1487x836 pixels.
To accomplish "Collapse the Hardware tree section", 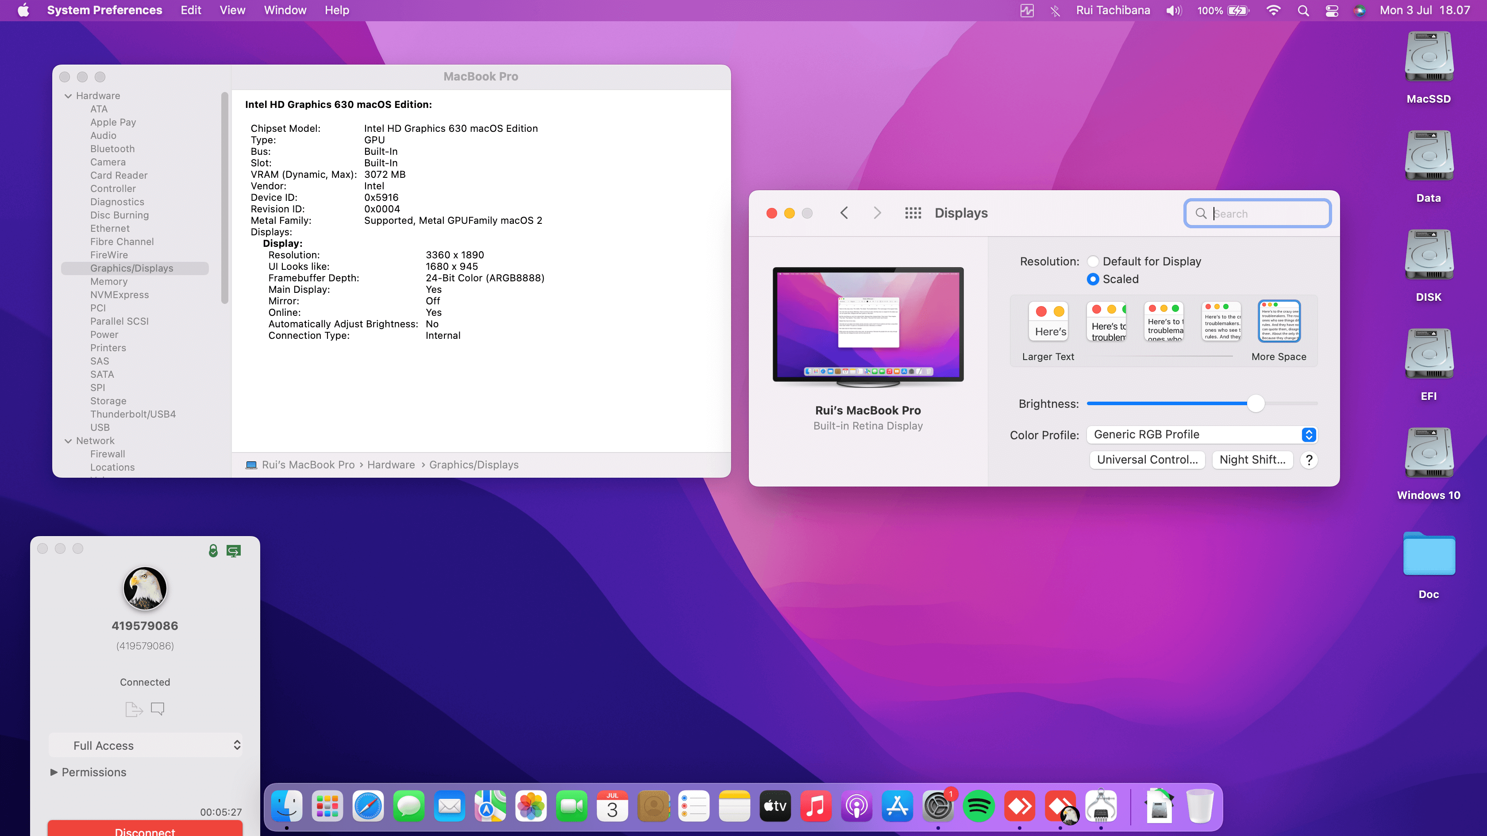I will pos(68,96).
